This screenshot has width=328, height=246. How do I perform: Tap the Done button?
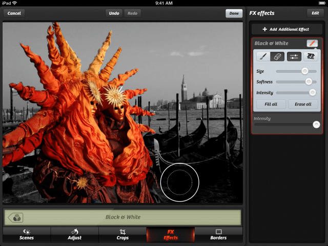tap(234, 13)
